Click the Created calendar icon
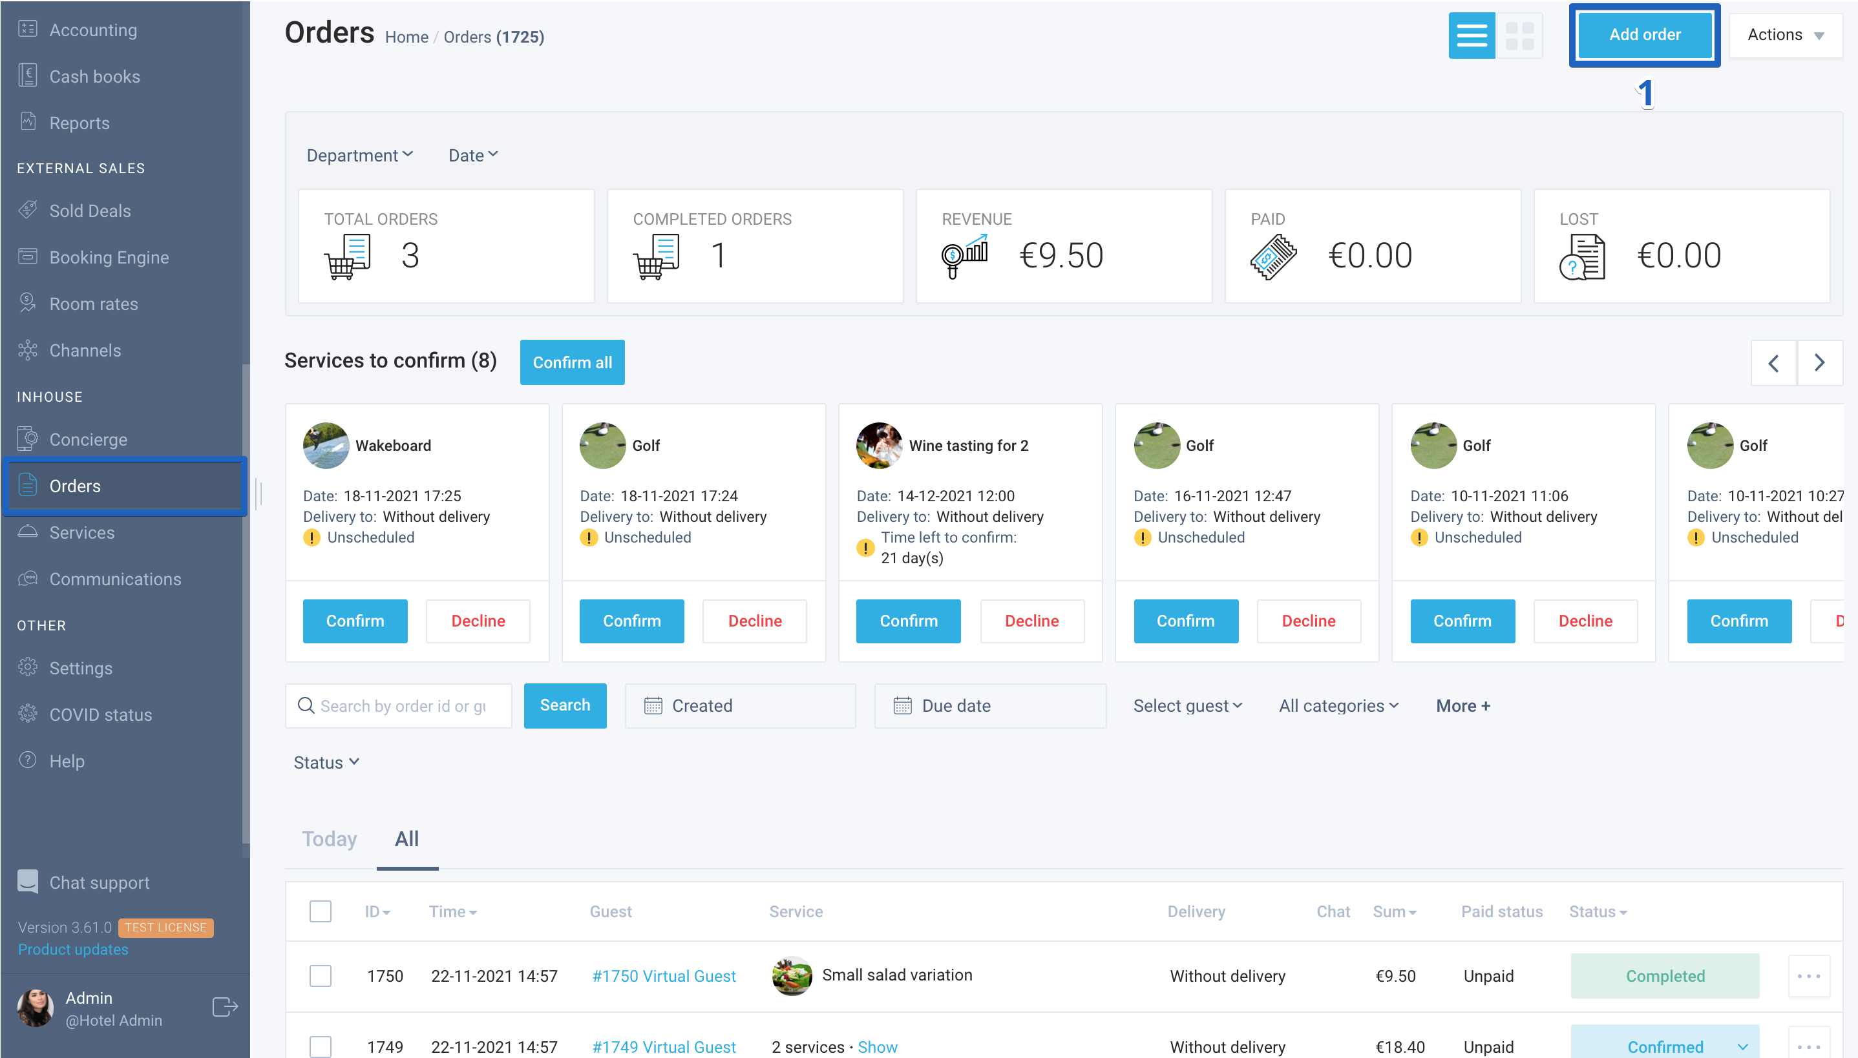 click(653, 705)
